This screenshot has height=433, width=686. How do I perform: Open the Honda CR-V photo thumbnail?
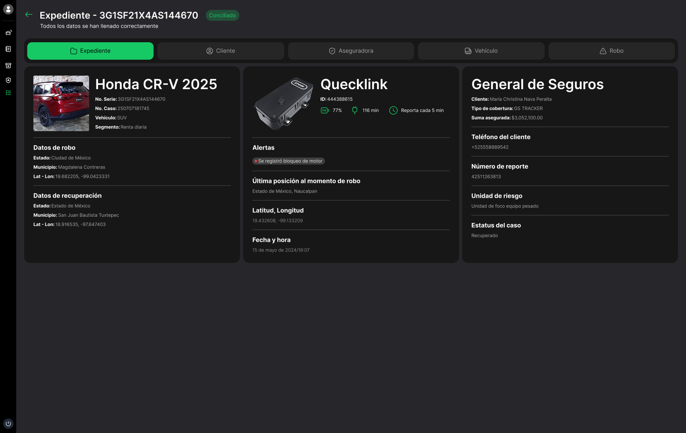click(x=61, y=103)
